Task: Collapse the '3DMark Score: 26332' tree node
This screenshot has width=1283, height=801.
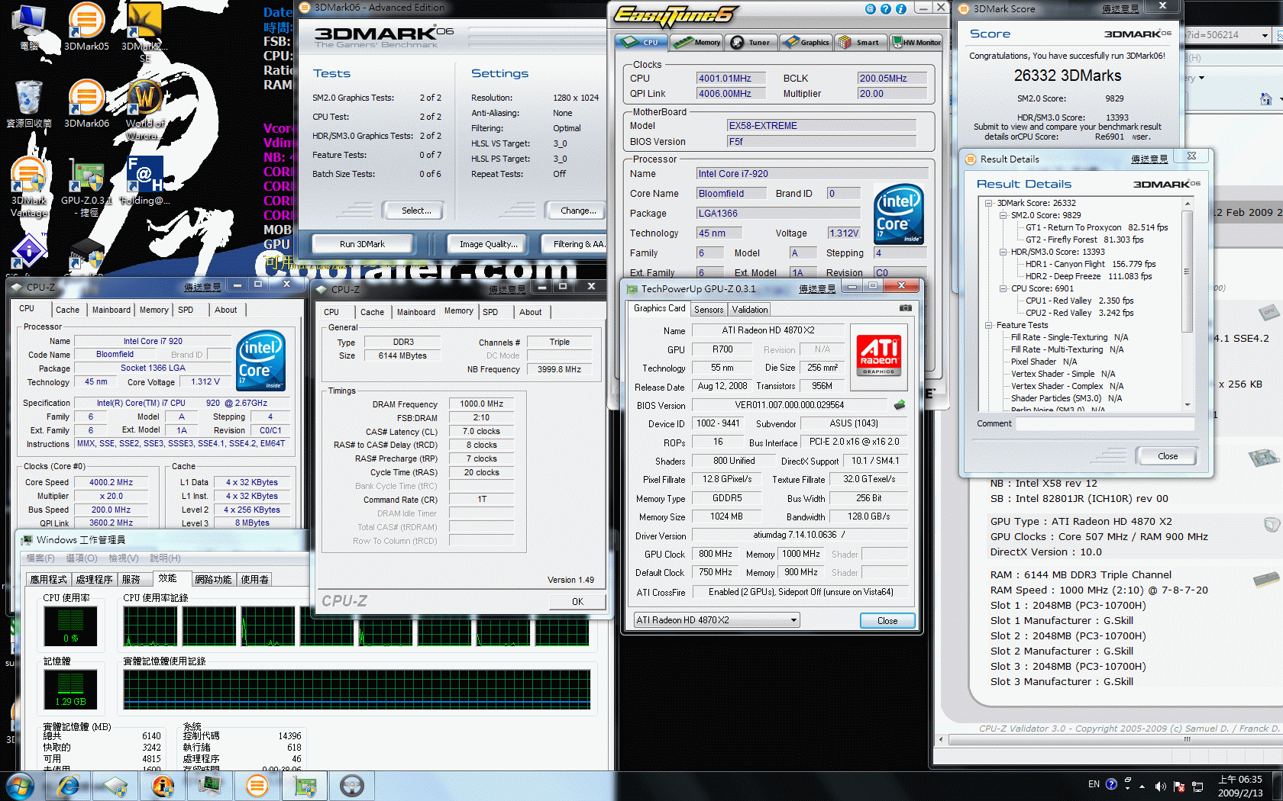Action: (988, 203)
